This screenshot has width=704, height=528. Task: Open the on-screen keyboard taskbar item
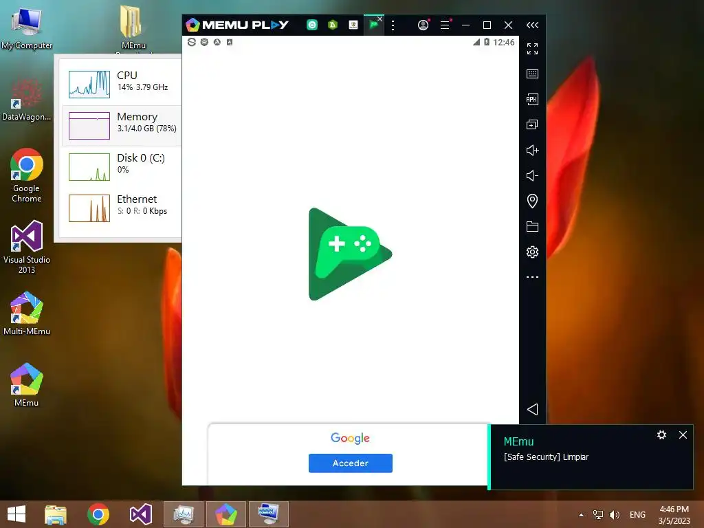(x=269, y=514)
